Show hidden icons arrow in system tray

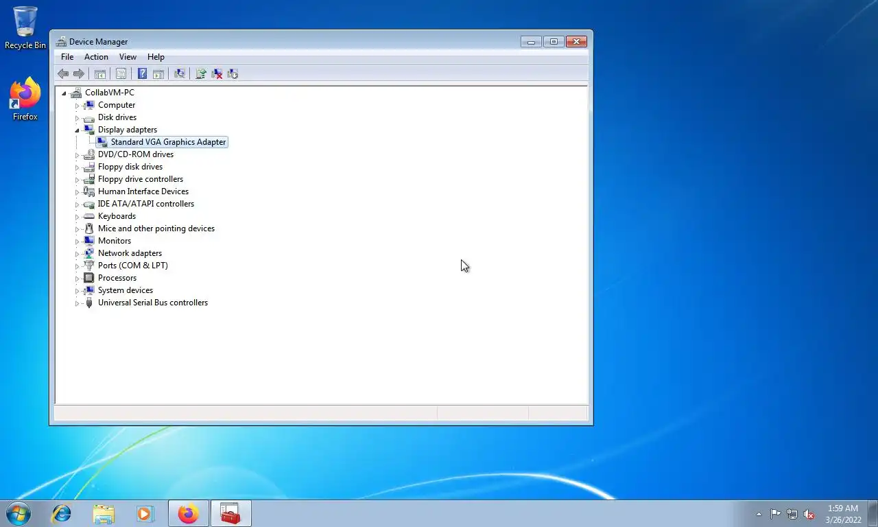[759, 514]
